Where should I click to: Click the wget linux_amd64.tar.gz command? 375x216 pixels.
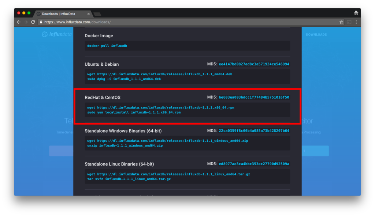pyautogui.click(x=168, y=174)
